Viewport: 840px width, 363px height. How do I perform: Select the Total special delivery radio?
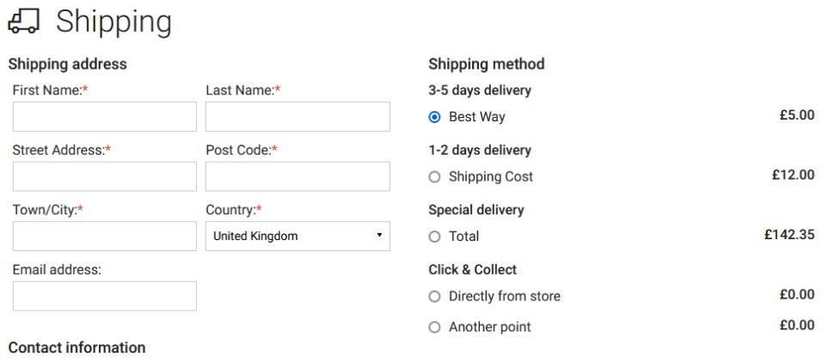click(x=434, y=237)
